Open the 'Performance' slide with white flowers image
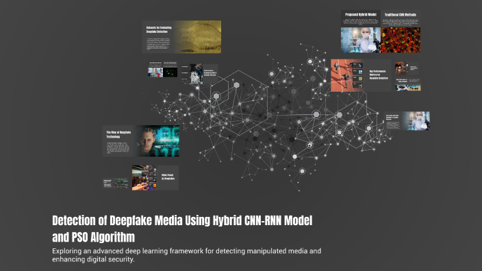 click(199, 74)
